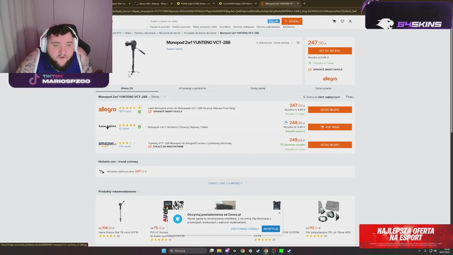Screen dimensions: 453x255
Task: Click the notification bell icon in popup
Action: coord(178,219)
